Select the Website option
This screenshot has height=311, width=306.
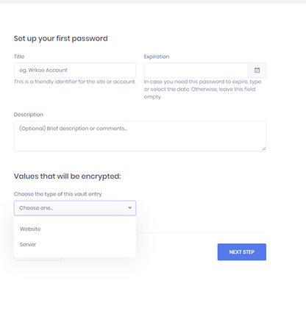30,229
